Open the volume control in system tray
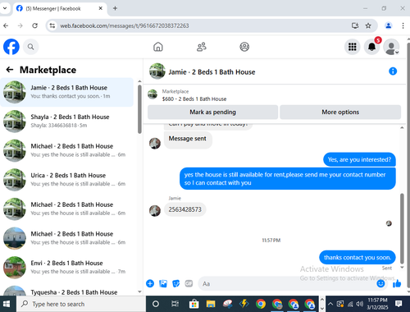 tap(360, 304)
